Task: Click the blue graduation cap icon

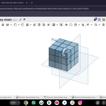Action: point(24,19)
